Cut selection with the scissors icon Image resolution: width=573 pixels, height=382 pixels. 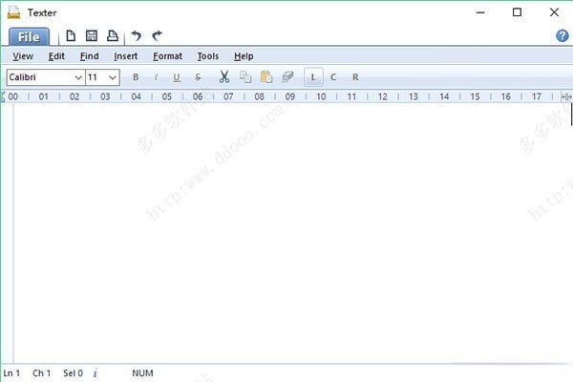pos(223,77)
